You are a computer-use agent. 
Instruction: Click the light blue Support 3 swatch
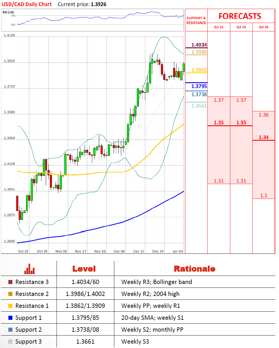click(x=10, y=342)
